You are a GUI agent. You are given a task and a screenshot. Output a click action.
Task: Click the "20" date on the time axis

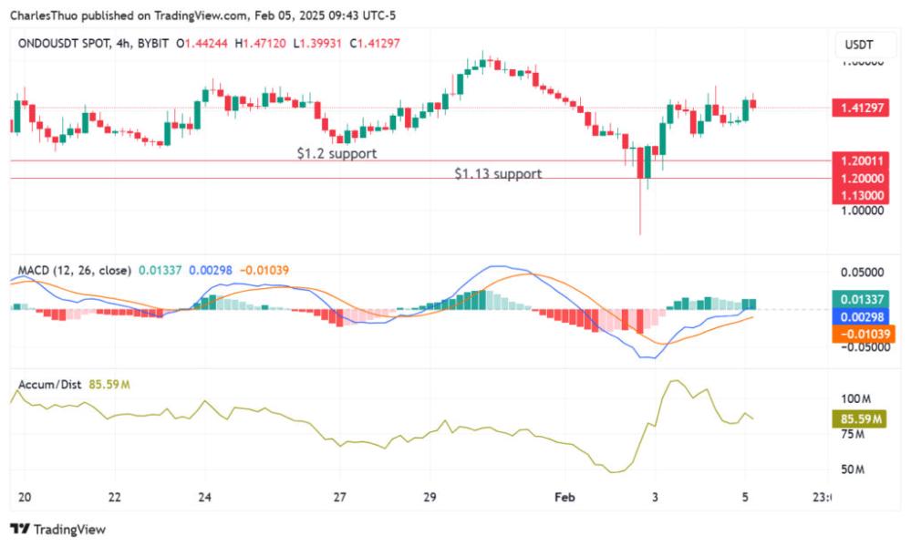pos(25,497)
